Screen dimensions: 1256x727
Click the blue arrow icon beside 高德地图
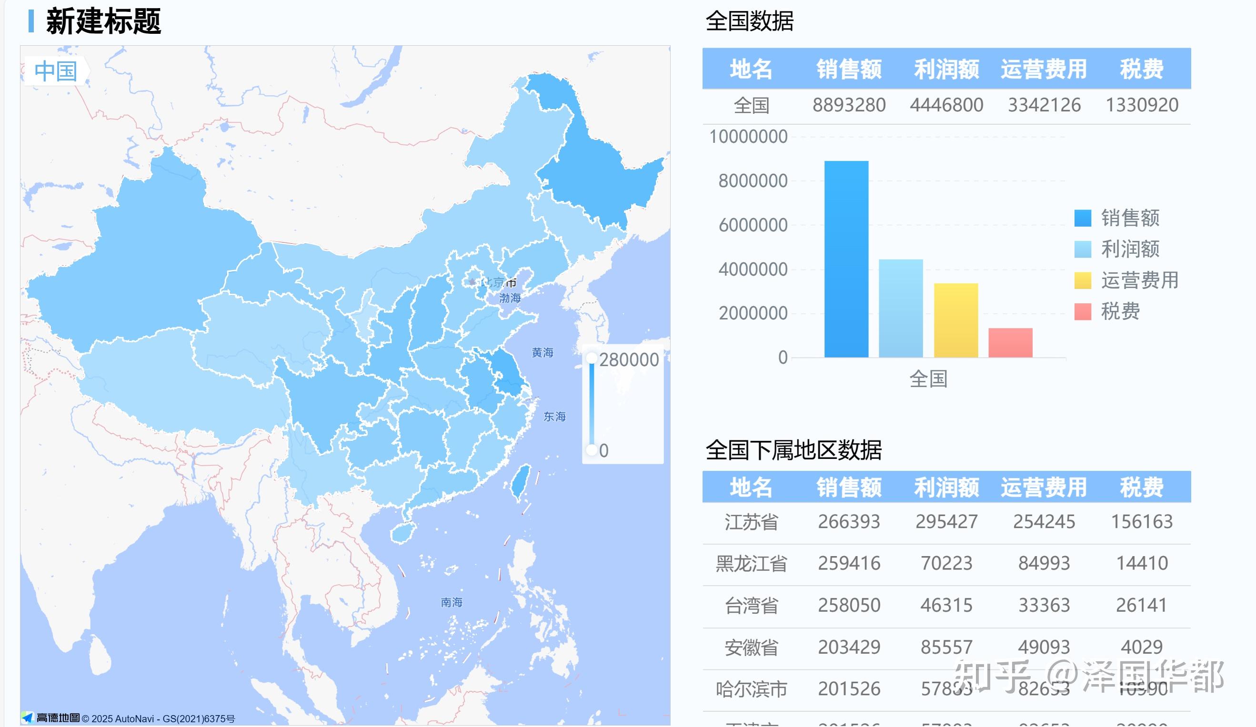(x=28, y=718)
